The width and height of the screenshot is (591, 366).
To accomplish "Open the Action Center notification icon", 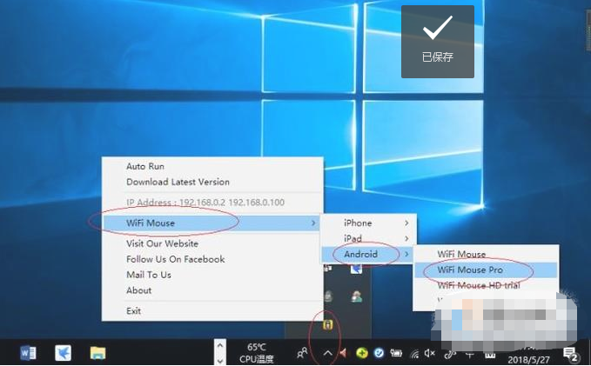I will [571, 353].
